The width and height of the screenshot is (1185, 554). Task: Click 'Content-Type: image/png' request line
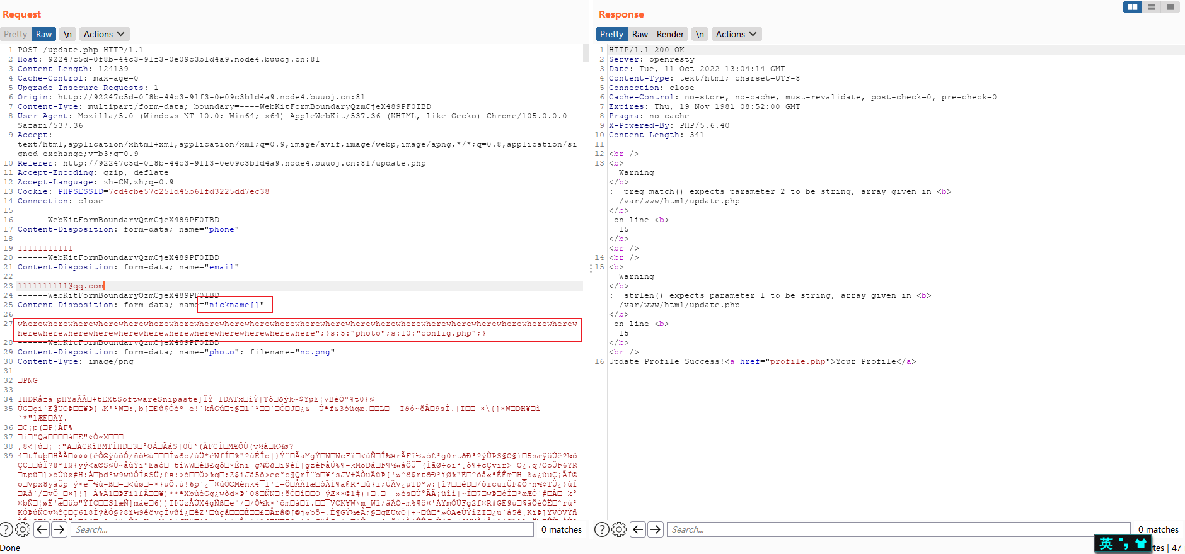pos(75,361)
